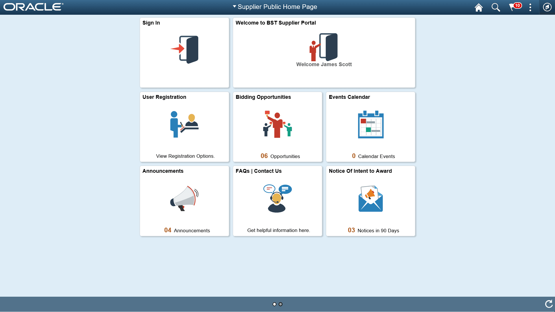555x312 pixels.
Task: Click the View Registration Options link
Action: tap(185, 156)
